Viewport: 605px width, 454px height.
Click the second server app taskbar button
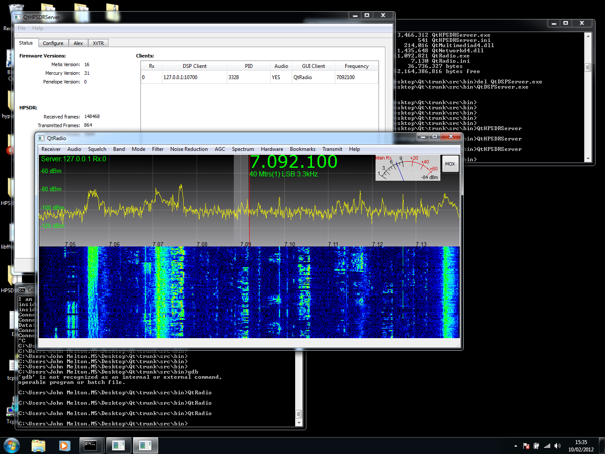point(145,445)
